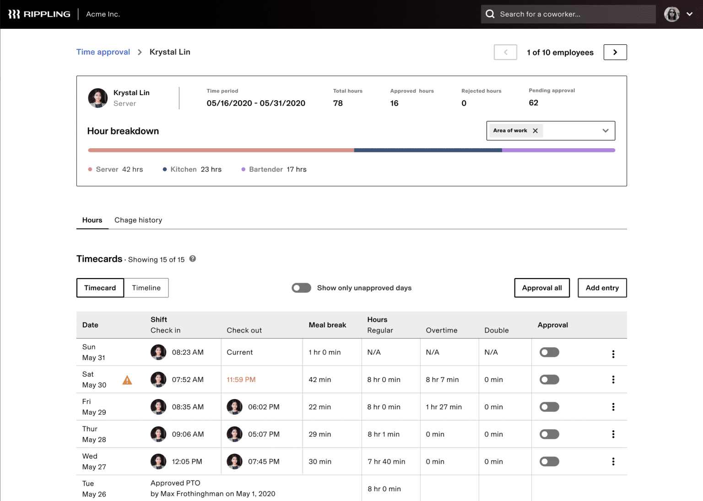The width and height of the screenshot is (703, 501).
Task: Click the Approval all button
Action: 542,288
